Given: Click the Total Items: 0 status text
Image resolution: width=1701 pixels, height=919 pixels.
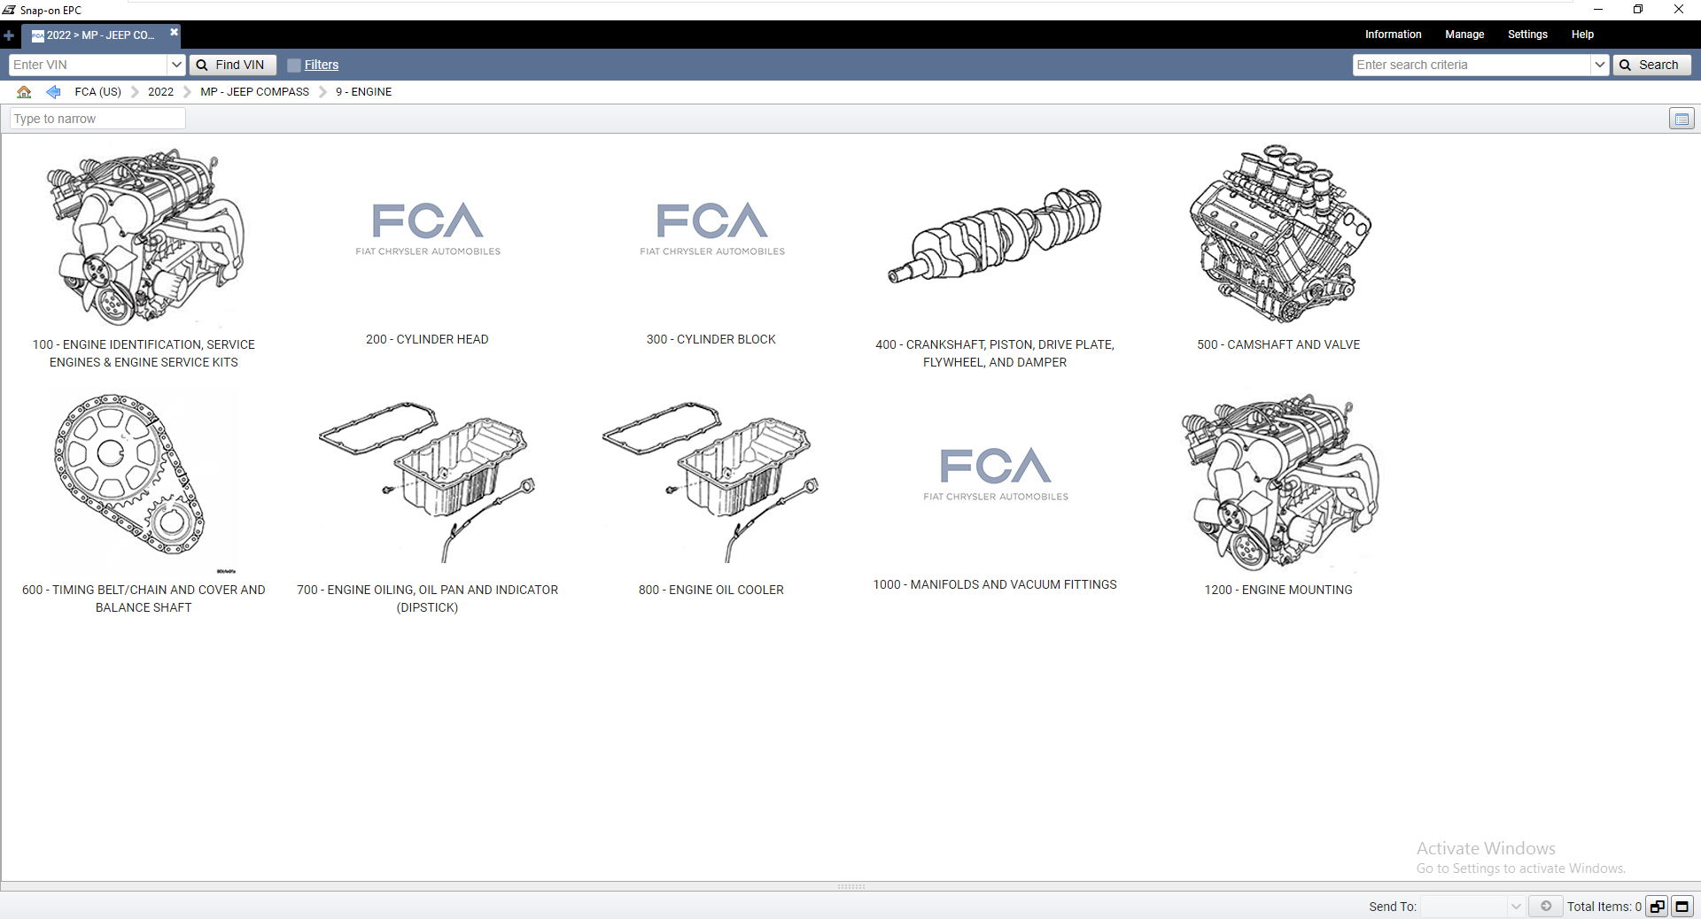Looking at the screenshot, I should 1604,907.
